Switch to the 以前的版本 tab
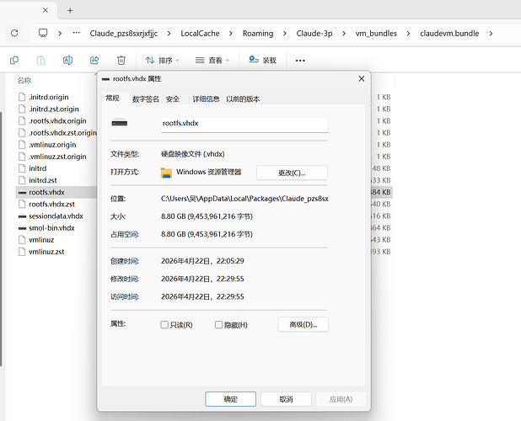This screenshot has width=521, height=421. [x=243, y=99]
